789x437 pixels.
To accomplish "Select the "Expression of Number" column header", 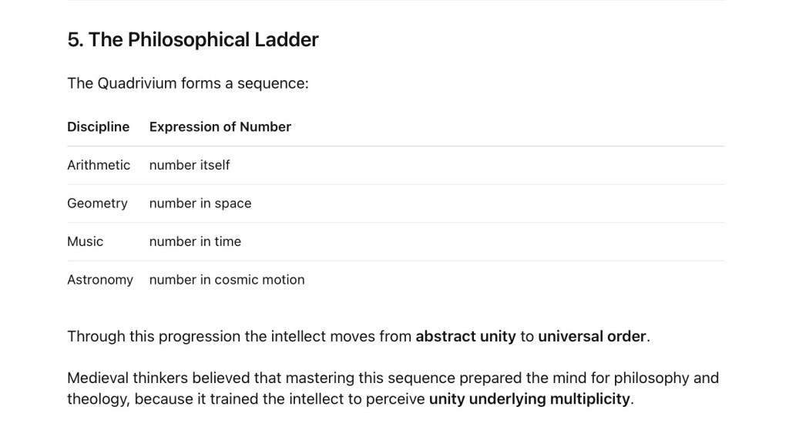I will click(220, 127).
